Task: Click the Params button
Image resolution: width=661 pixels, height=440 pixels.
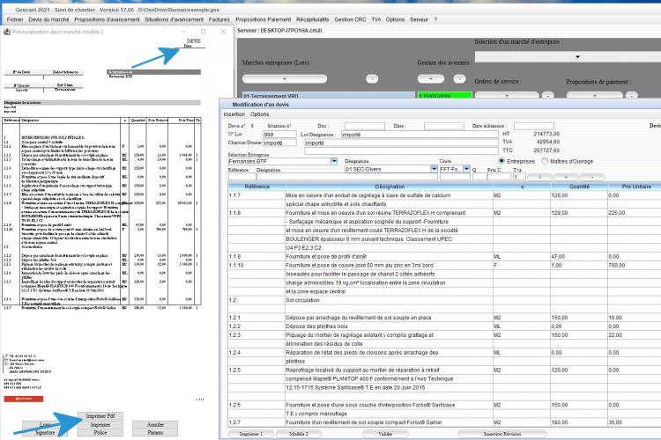Action: (x=155, y=432)
